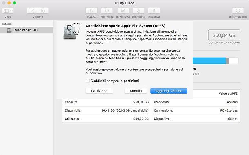The height and width of the screenshot is (155, 249).
Task: Enable Suddividi sempre in partizioni checkbox
Action: [x=88, y=81]
